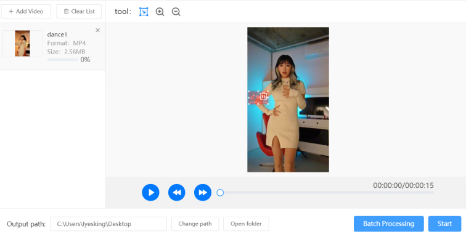
Task: Select the watermark region selection tool
Action: coord(144,12)
